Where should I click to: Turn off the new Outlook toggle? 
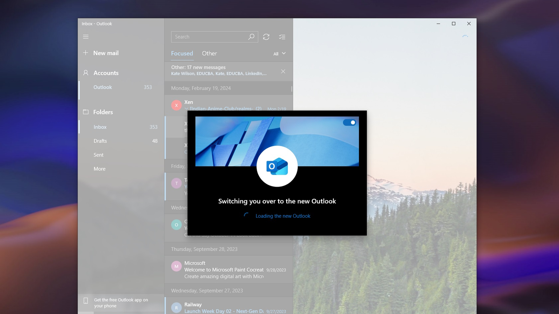pos(349,122)
